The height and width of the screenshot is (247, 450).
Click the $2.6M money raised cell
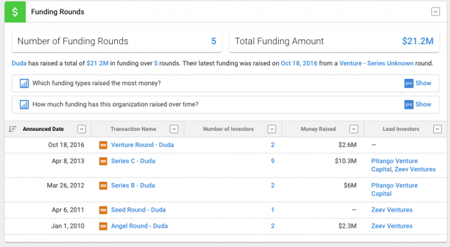click(x=347, y=145)
